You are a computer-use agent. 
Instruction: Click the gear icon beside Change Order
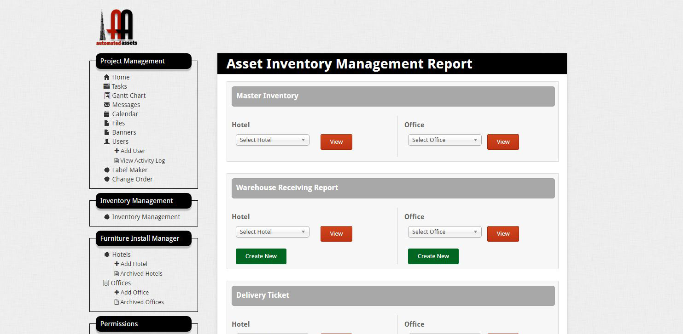(107, 179)
